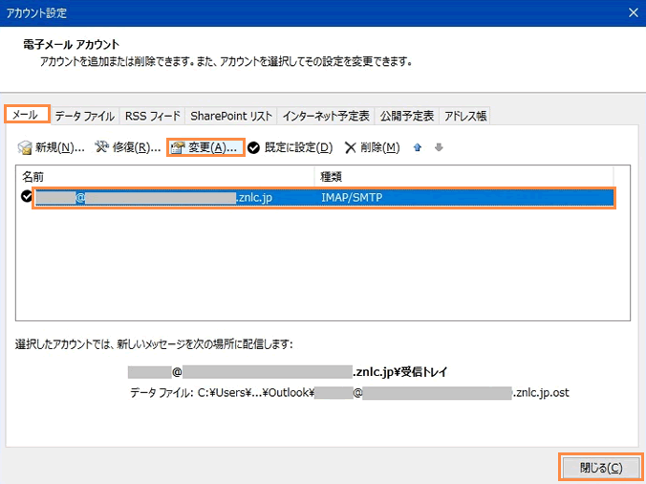Click the gray down arrow icon
The height and width of the screenshot is (484, 646).
pos(439,147)
